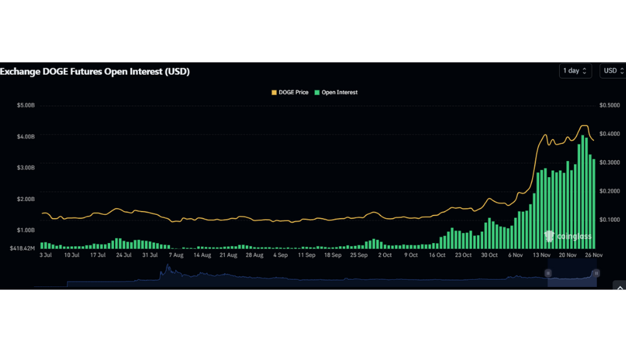Viewport: 626px width, 352px height.
Task: Click the 30 Oct date label
Action: point(489,255)
